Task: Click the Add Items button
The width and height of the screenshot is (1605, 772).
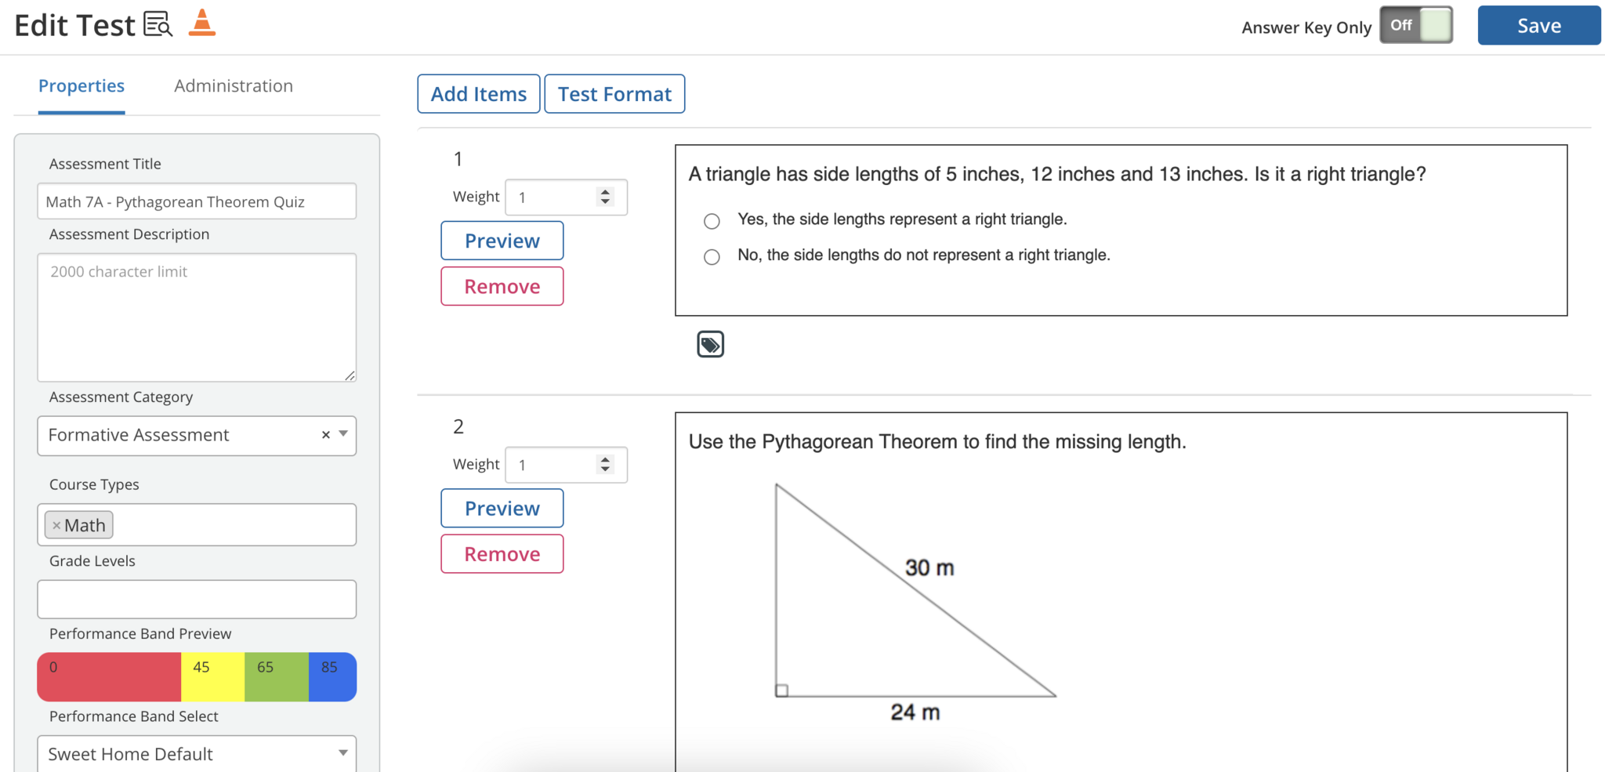Action: [x=479, y=94]
